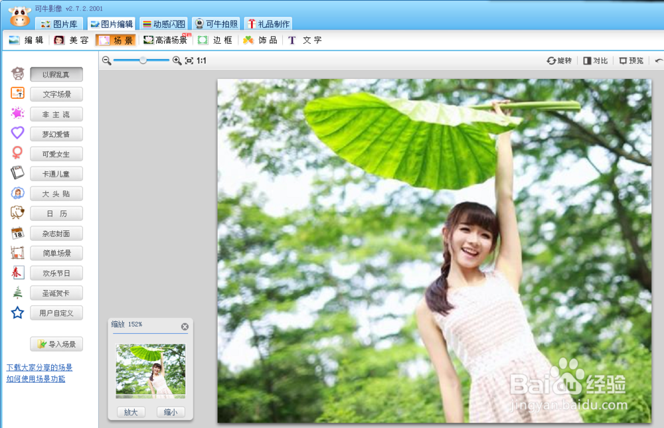Click the 预览 preview button
The width and height of the screenshot is (664, 428).
coord(631,60)
